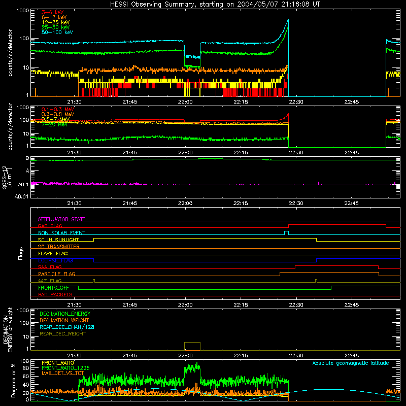
Task: Click counts/s/detector axis title of top panel
Action: click(x=10, y=53)
